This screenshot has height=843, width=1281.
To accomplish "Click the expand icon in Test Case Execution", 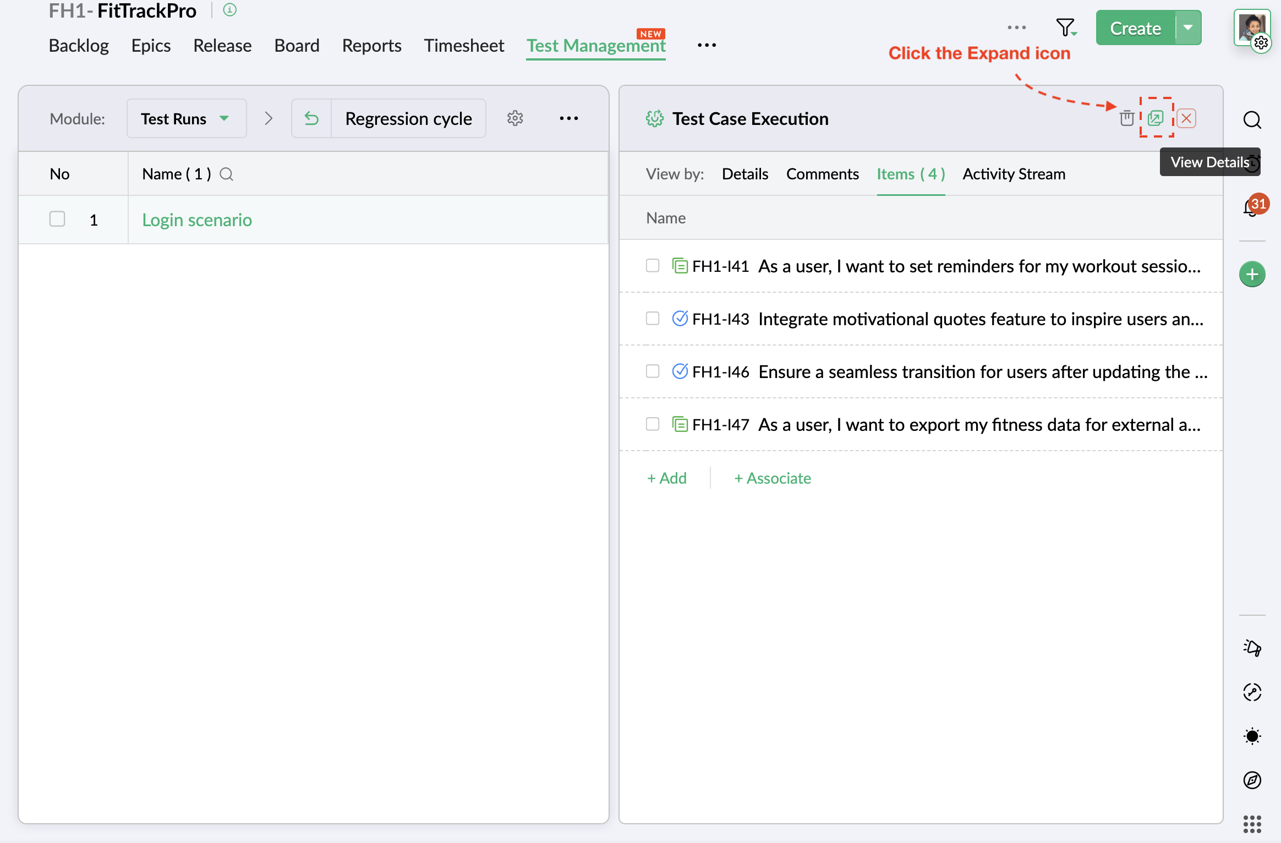I will (1156, 118).
